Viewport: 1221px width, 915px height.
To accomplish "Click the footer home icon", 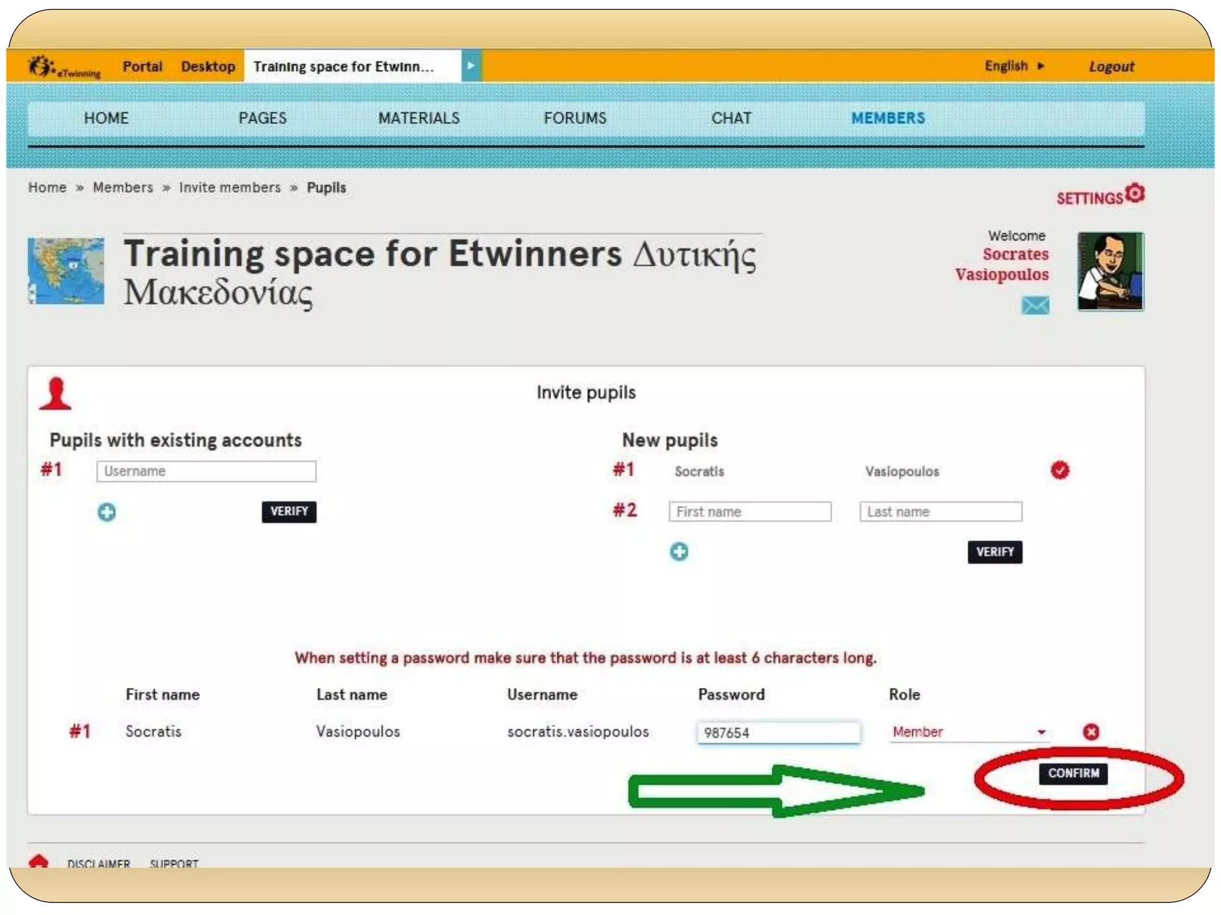I will click(x=39, y=861).
